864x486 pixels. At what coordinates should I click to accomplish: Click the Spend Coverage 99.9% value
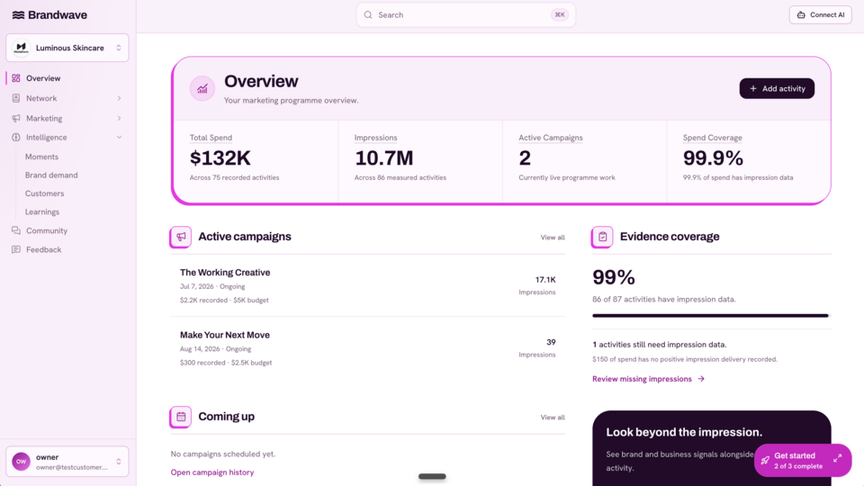[713, 158]
